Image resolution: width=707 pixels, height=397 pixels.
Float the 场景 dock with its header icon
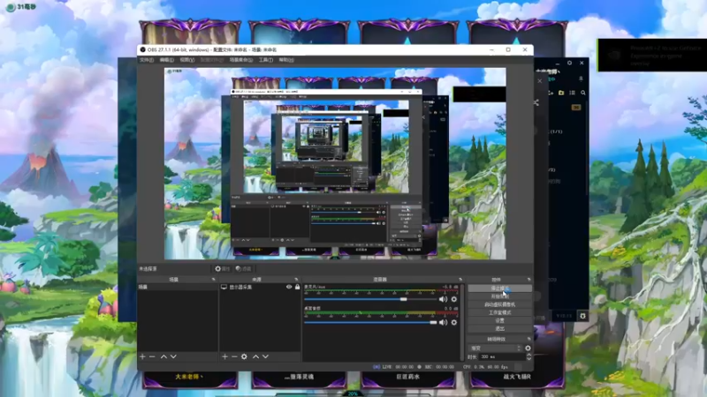coord(213,280)
